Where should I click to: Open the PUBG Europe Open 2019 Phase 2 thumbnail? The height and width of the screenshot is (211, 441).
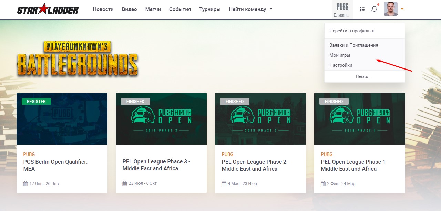coord(260,119)
